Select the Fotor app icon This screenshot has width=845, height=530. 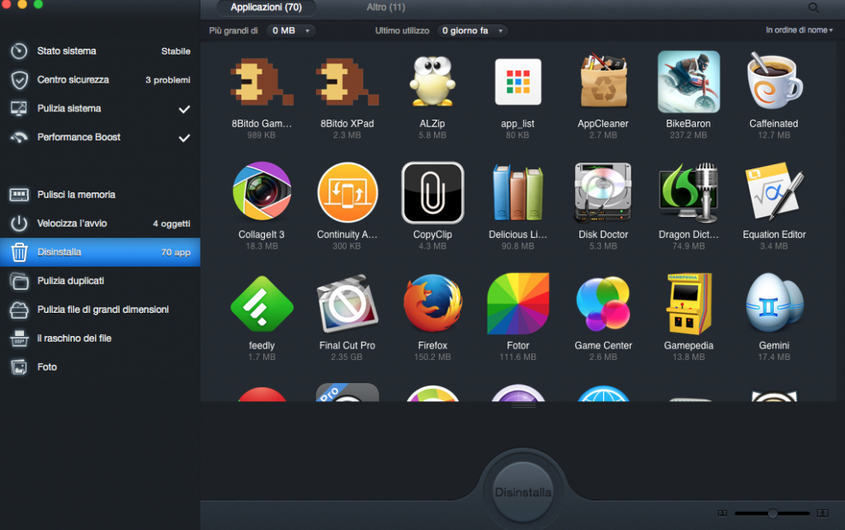pyautogui.click(x=518, y=304)
